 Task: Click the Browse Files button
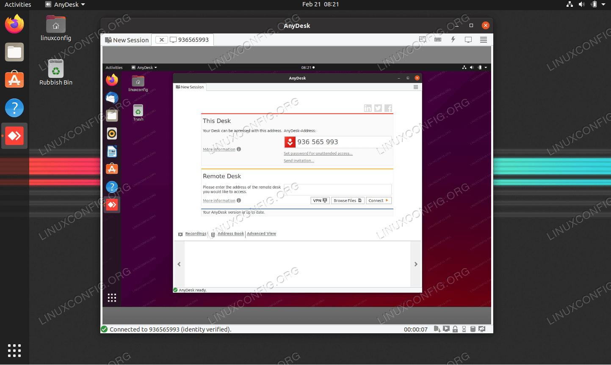point(348,200)
